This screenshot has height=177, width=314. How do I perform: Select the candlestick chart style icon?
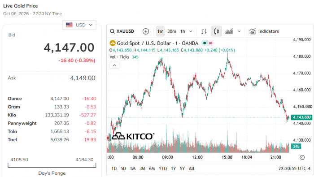(217, 31)
